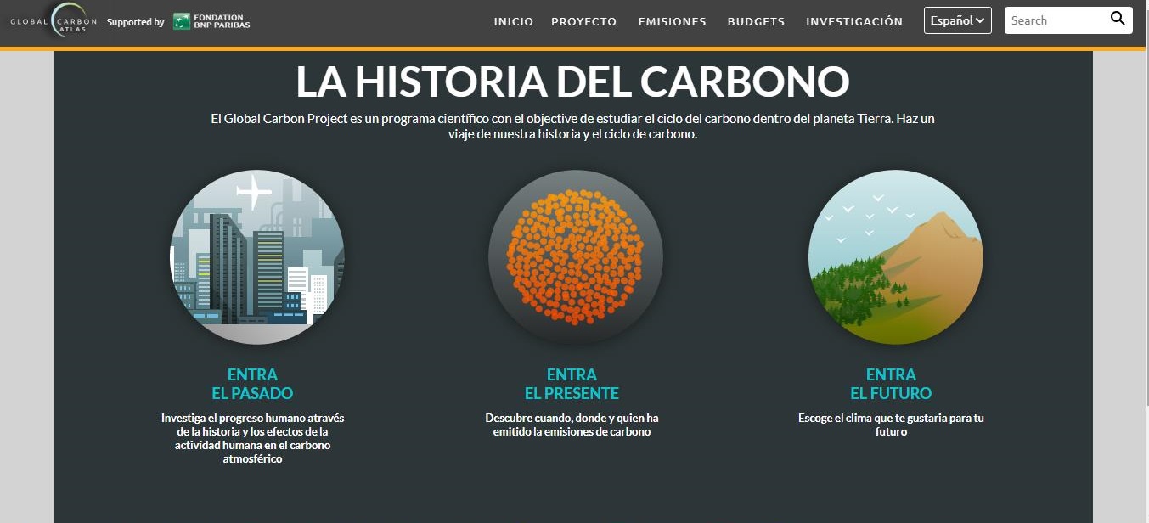Screen dimensions: 1149x523
Task: Open the EMISIONES menu
Action: point(672,22)
